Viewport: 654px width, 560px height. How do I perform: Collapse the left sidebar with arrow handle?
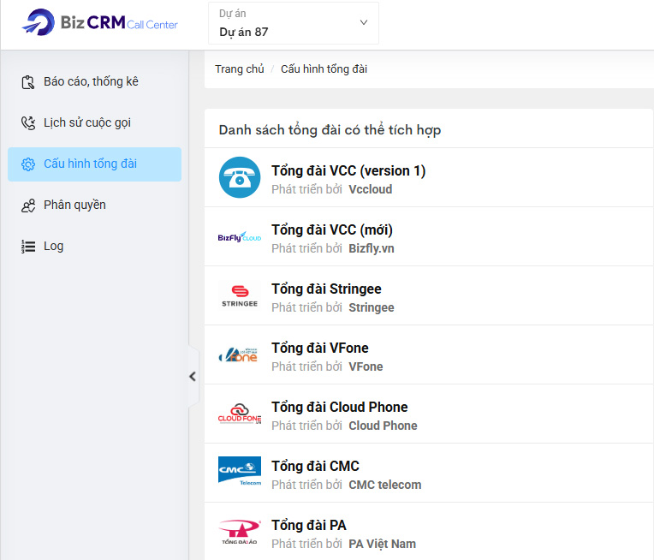tap(193, 376)
